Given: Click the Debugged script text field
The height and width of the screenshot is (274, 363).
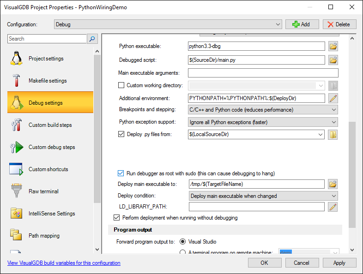Looking at the screenshot, I should (x=256, y=60).
